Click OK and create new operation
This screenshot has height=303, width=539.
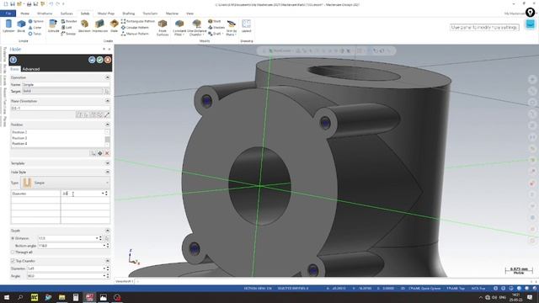tap(92, 60)
